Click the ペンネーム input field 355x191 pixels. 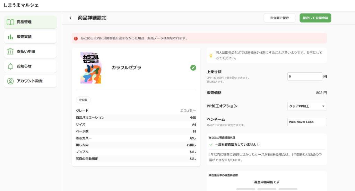[307, 122]
